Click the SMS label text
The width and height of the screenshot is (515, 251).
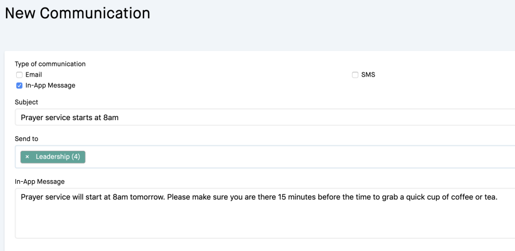pos(368,75)
